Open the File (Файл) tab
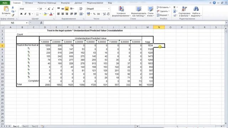 5,3
